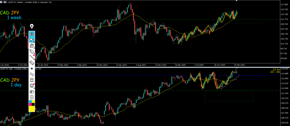Click the crossed-out timer tool
Viewport: 290px width, 126px height.
[x=32, y=45]
